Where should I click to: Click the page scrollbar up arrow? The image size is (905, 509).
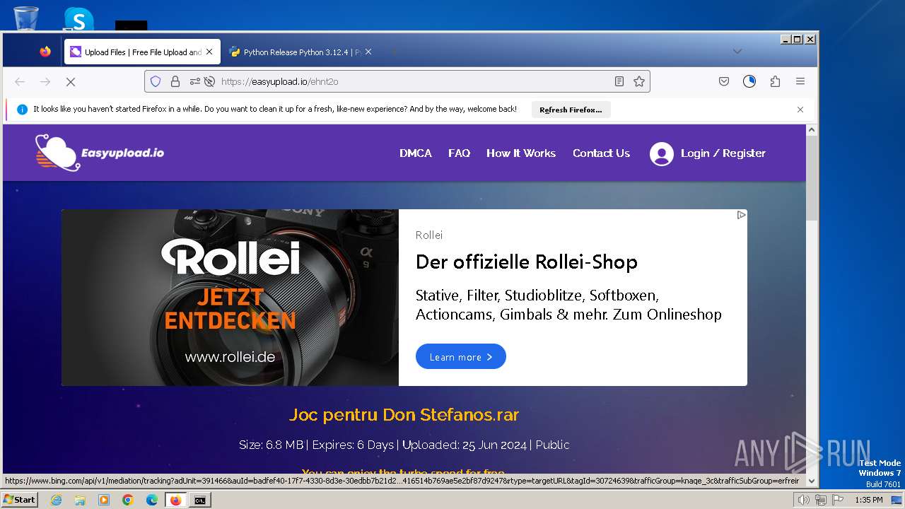pos(812,130)
